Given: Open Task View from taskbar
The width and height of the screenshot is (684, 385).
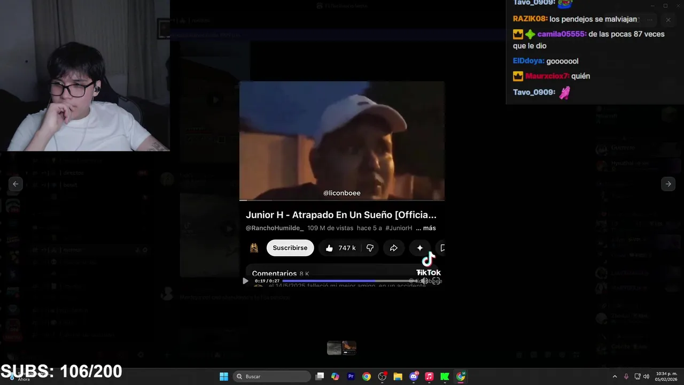Looking at the screenshot, I should click(x=320, y=376).
